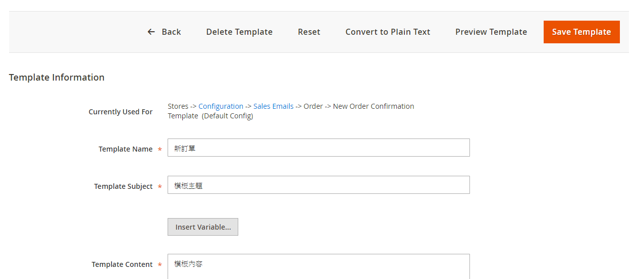Open the Configuration link
This screenshot has height=279, width=632.
(221, 106)
